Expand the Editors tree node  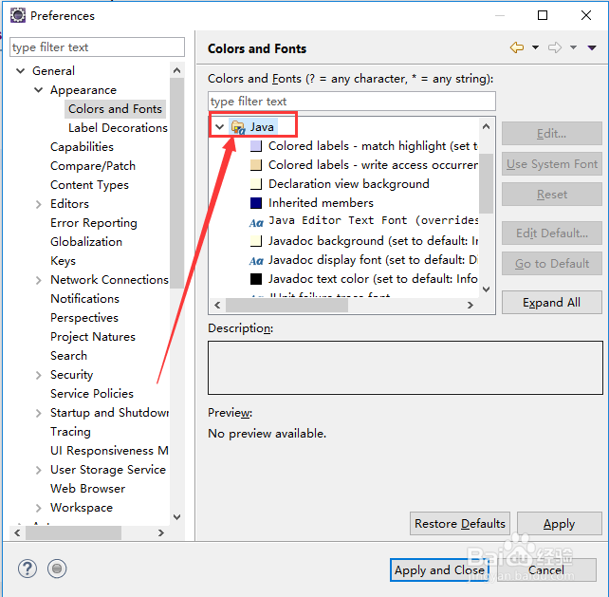pyautogui.click(x=39, y=204)
